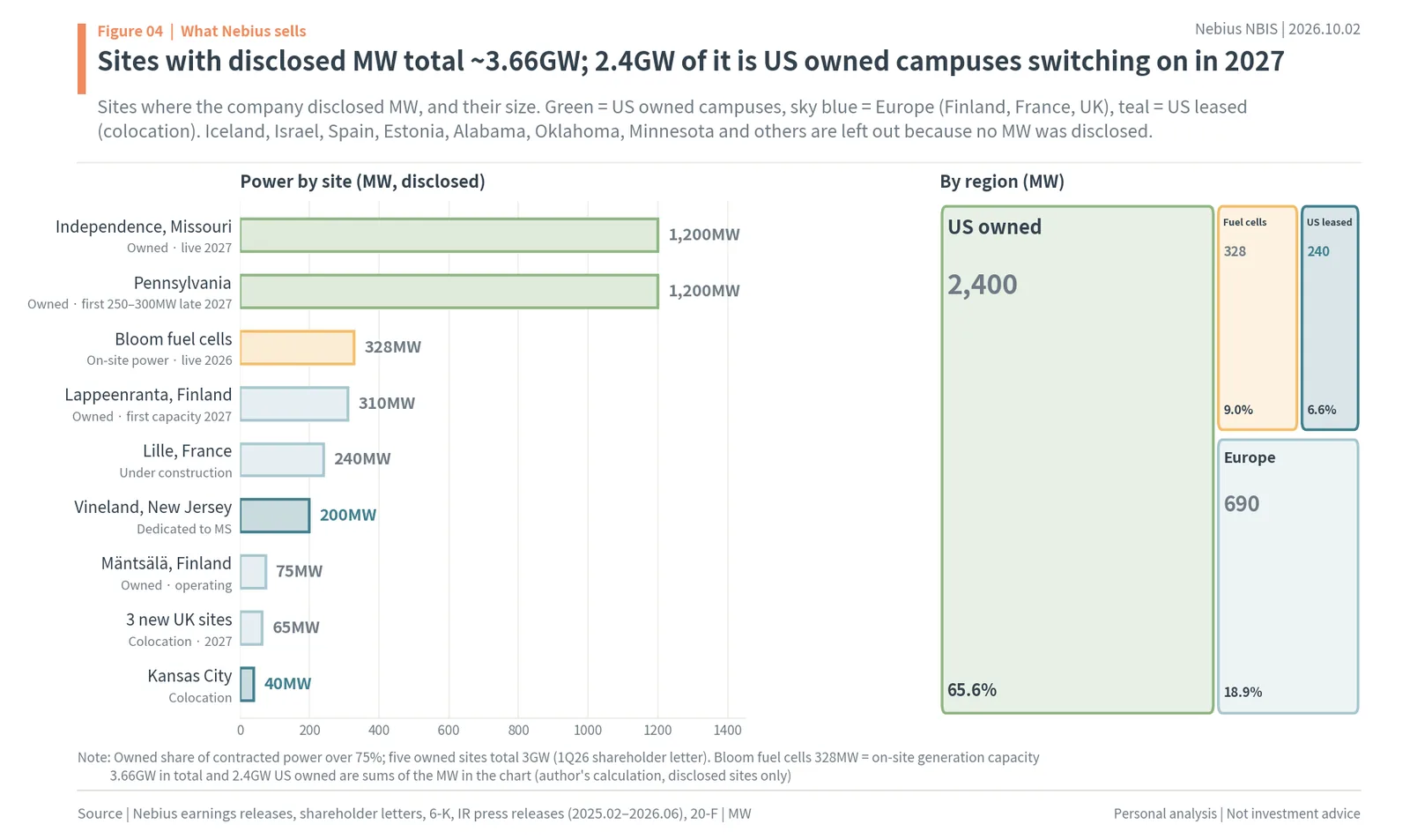1410x839 pixels.
Task: Click 'Dedicated to MS' sublabel
Action: tap(184, 530)
